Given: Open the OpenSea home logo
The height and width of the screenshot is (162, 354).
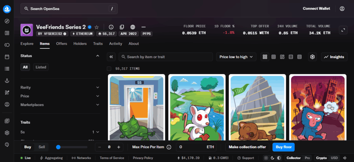Looking at the screenshot, I should pyautogui.click(x=7, y=9).
